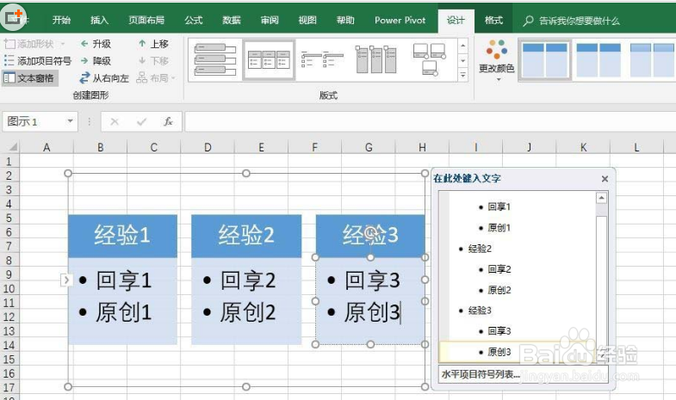
Task: Open the 开始 (Home) tab
Action: pos(61,21)
